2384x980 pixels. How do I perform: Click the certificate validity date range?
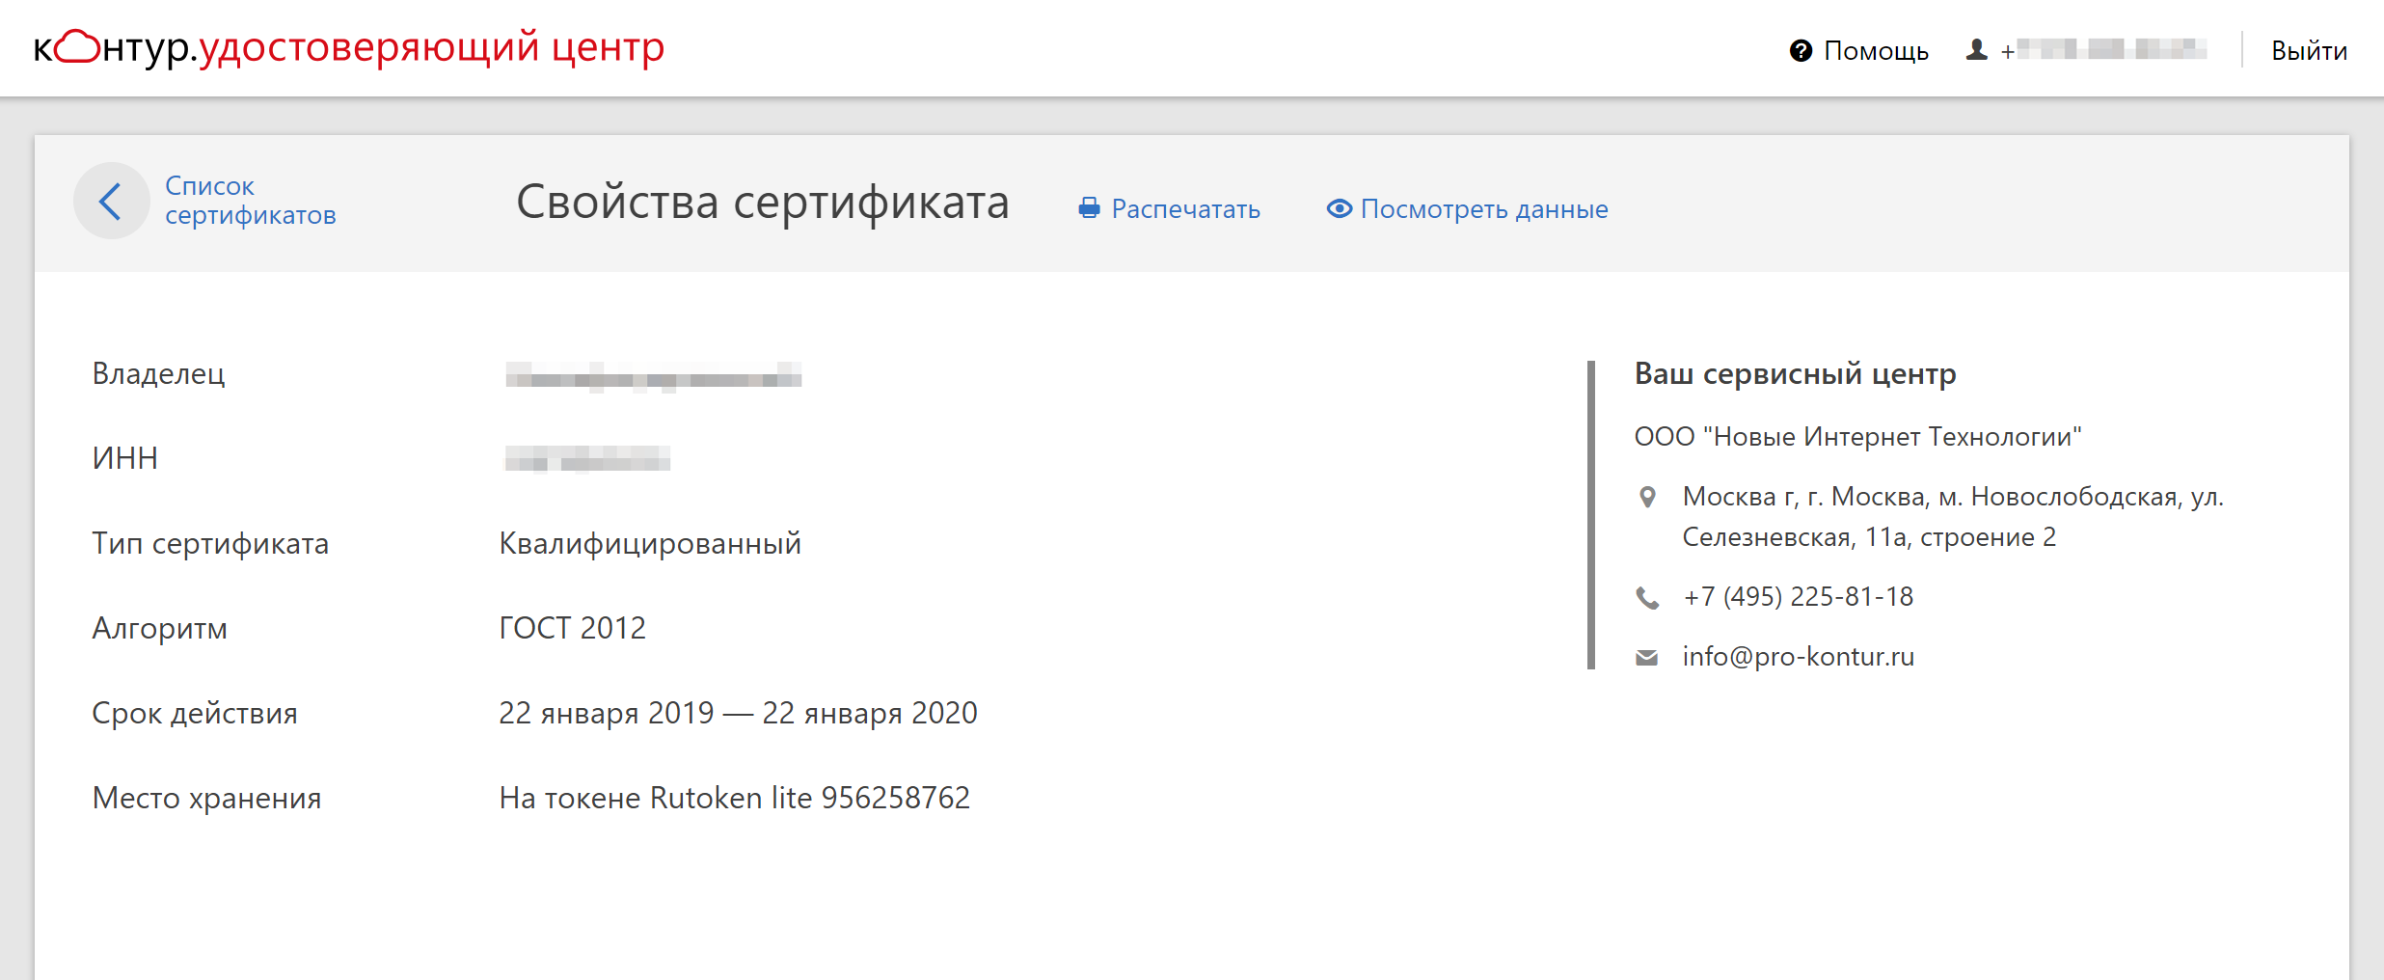pos(738,713)
